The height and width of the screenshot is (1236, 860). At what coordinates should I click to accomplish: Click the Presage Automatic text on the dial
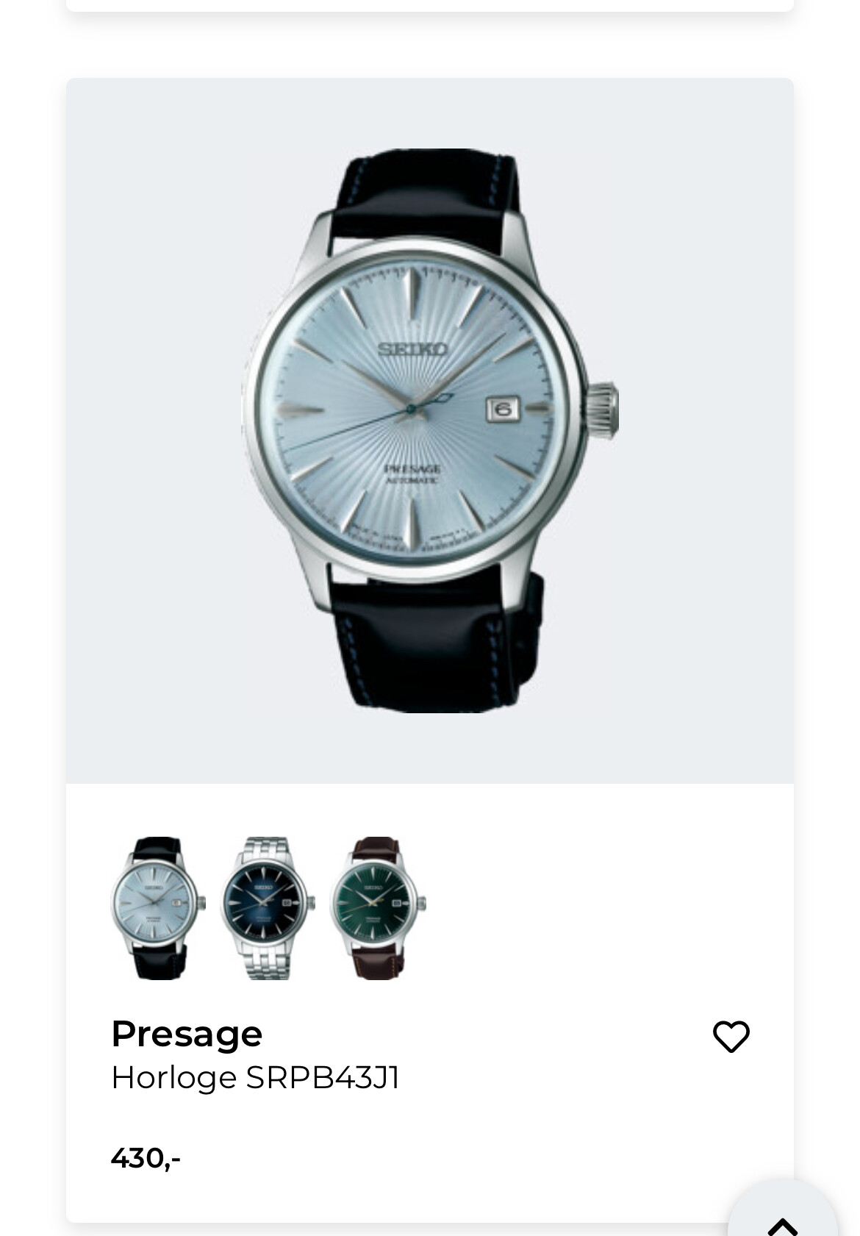click(x=412, y=474)
